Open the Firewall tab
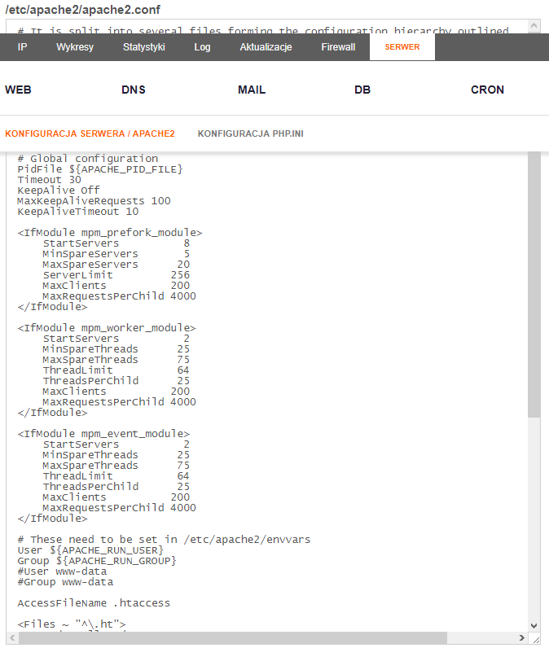 coord(338,47)
